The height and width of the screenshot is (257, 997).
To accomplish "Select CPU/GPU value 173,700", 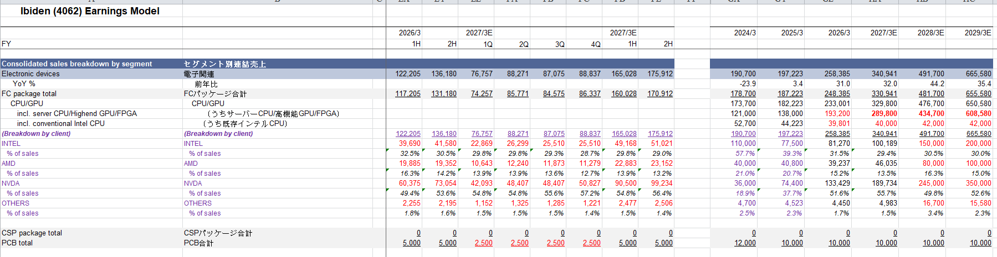I will pyautogui.click(x=743, y=104).
